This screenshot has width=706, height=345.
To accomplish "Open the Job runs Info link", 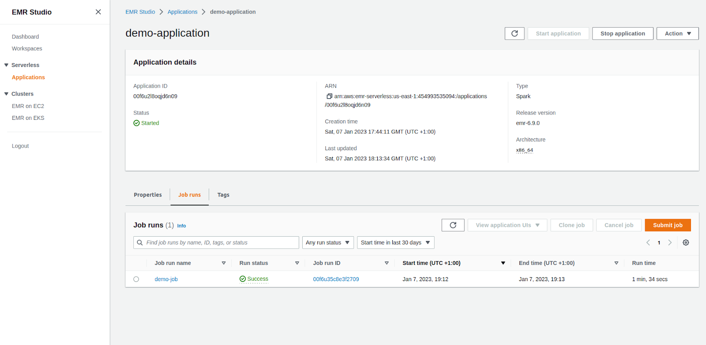I will coord(181,226).
